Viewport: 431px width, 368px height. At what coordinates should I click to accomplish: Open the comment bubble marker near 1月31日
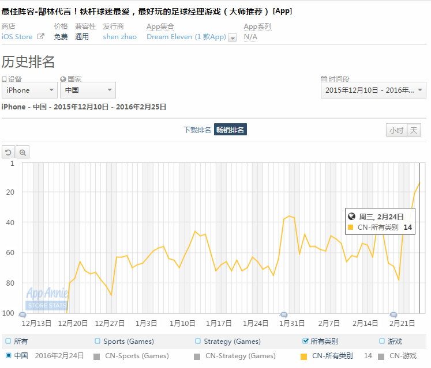click(x=284, y=315)
